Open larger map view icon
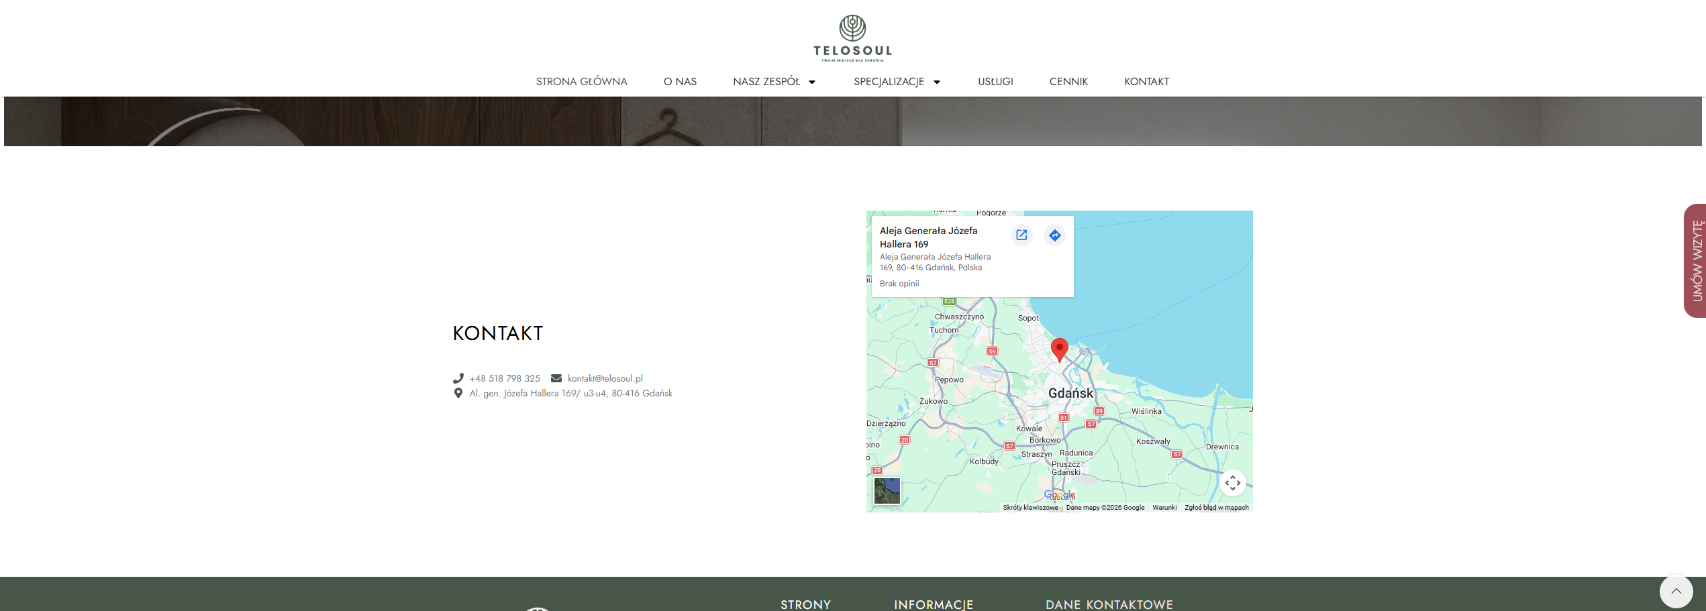The width and height of the screenshot is (1706, 611). click(x=1021, y=235)
